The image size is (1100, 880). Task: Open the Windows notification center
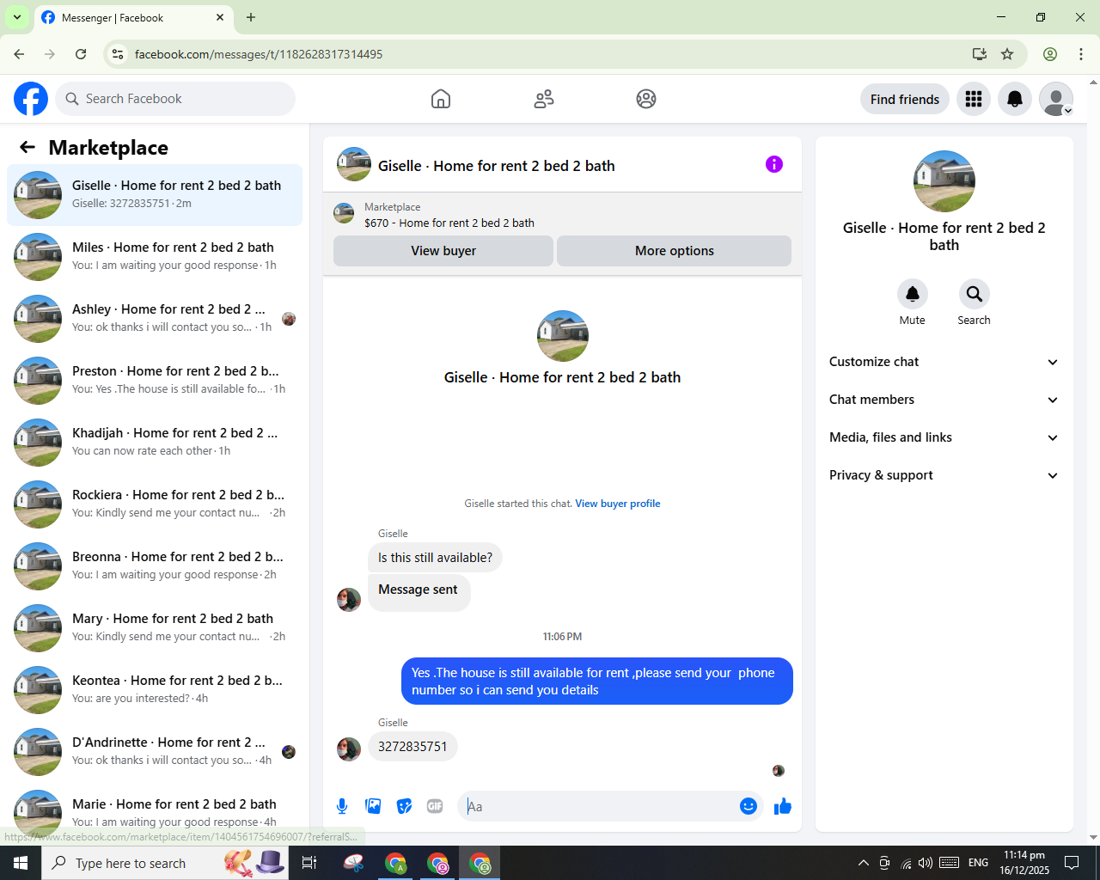click(x=1072, y=863)
